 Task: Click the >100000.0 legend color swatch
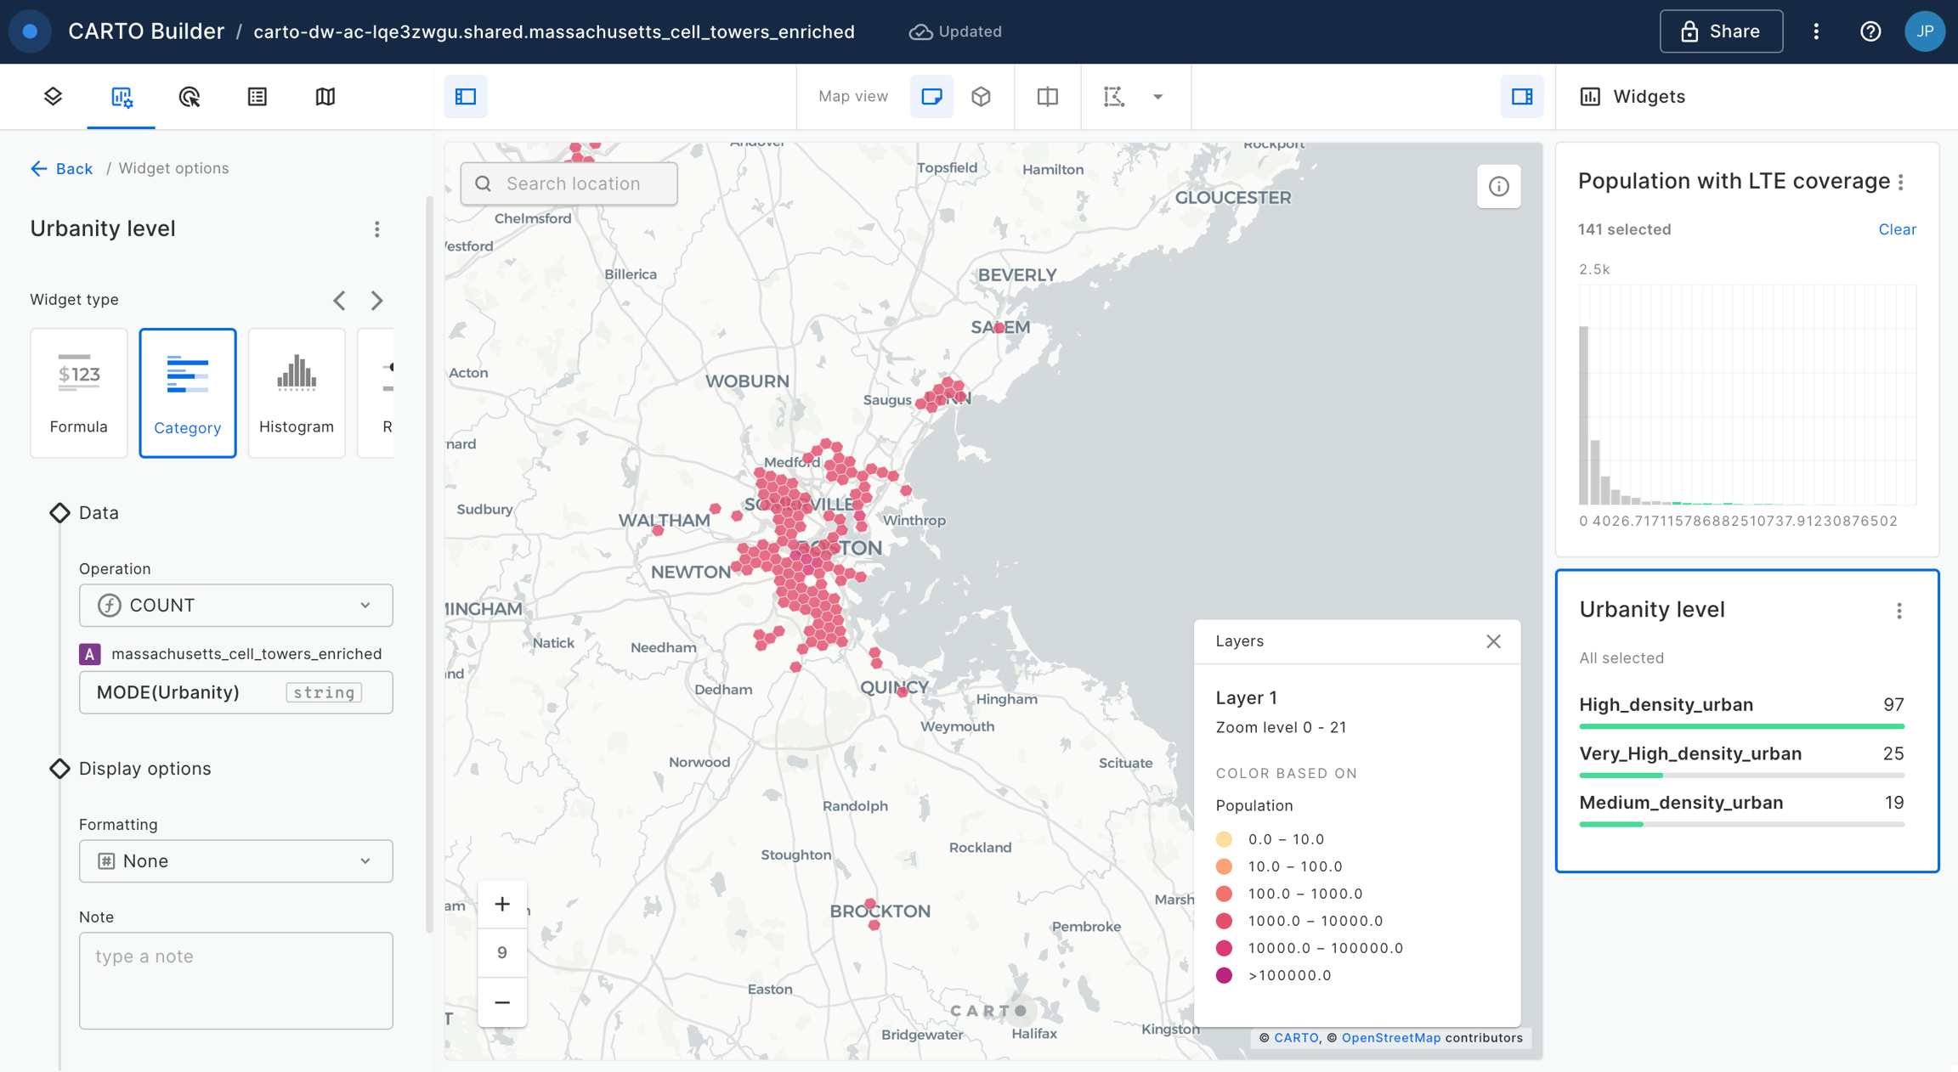coord(1224,975)
